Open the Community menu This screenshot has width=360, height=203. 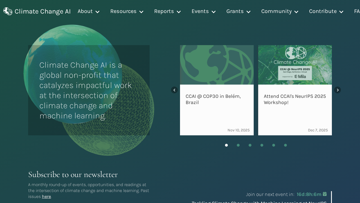[x=280, y=11]
